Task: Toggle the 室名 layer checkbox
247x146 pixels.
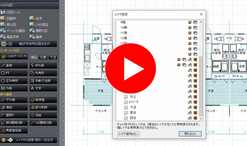Action: (126, 113)
